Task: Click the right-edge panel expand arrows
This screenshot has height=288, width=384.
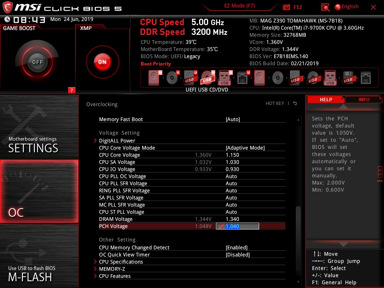Action: (380, 181)
